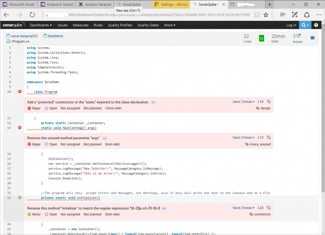325x235 pixels.
Task: Add this page to favorites with the star
Action: [x=266, y=15]
